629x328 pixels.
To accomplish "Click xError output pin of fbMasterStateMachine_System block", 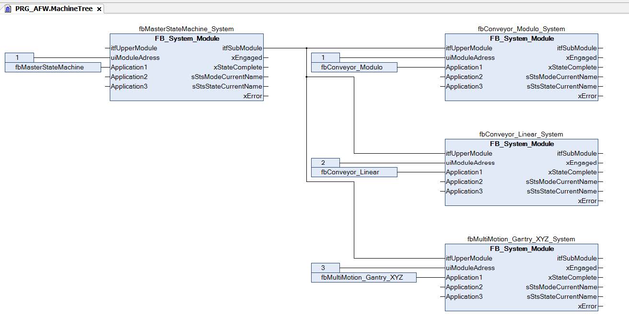I will click(253, 96).
